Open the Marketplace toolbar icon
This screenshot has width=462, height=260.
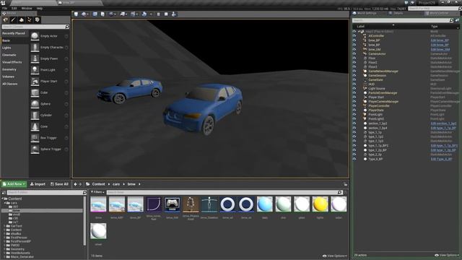click(x=103, y=14)
